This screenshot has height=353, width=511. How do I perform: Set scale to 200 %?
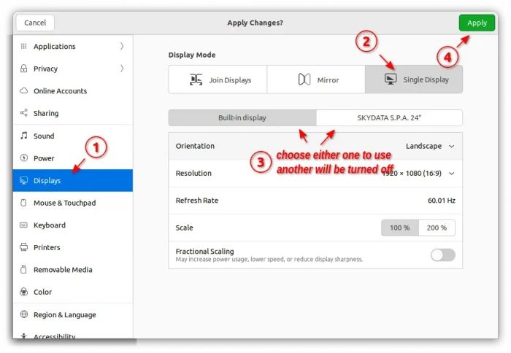437,228
